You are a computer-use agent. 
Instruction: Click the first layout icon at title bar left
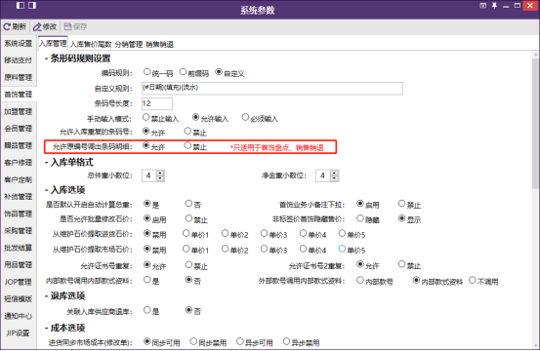21,5
